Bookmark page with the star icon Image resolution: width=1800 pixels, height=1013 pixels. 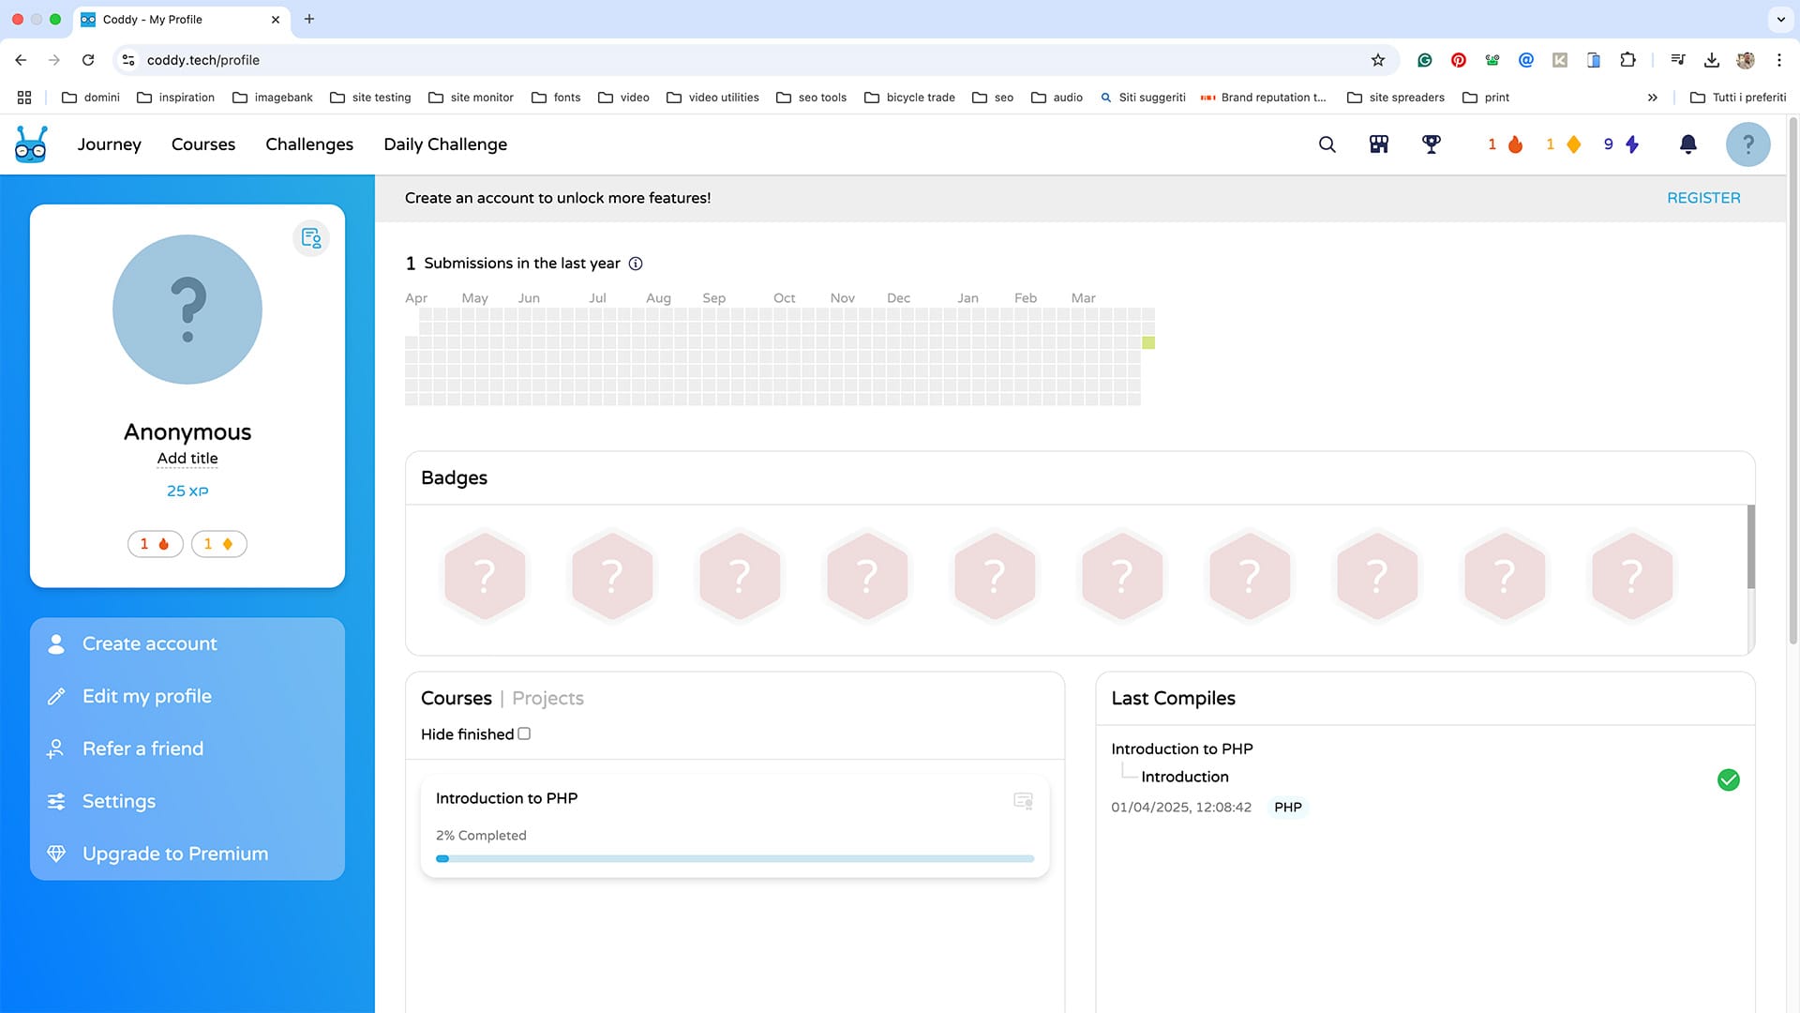click(1377, 60)
